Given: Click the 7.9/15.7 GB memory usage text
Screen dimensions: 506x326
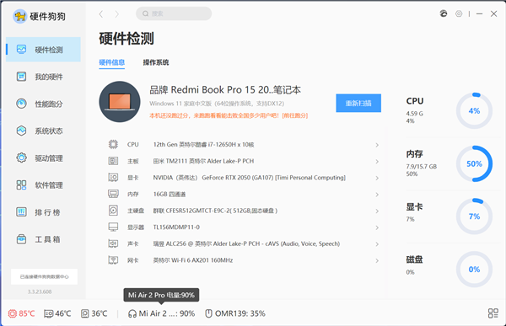Looking at the screenshot, I should pos(422,167).
